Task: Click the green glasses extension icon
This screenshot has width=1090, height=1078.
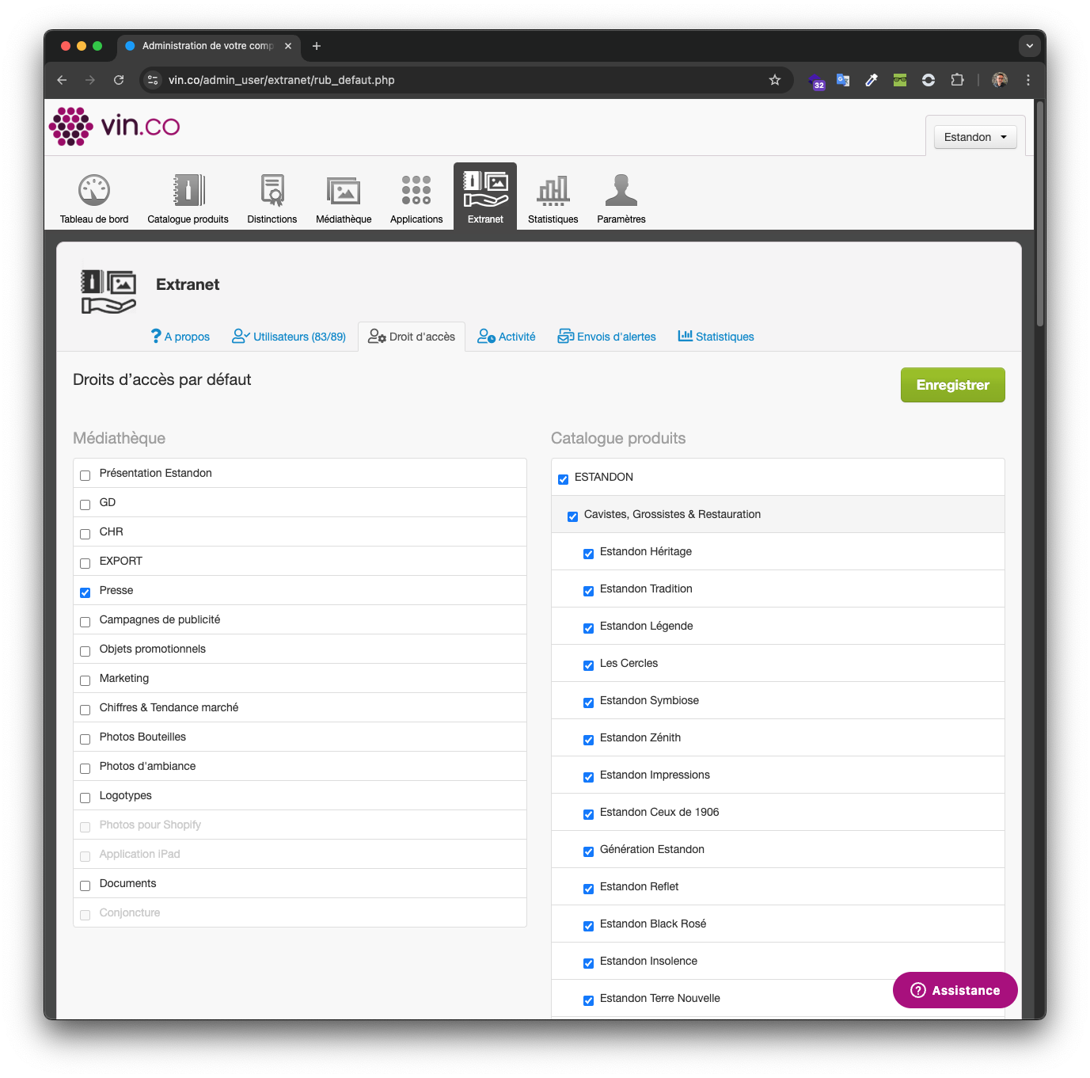Action: pos(900,80)
